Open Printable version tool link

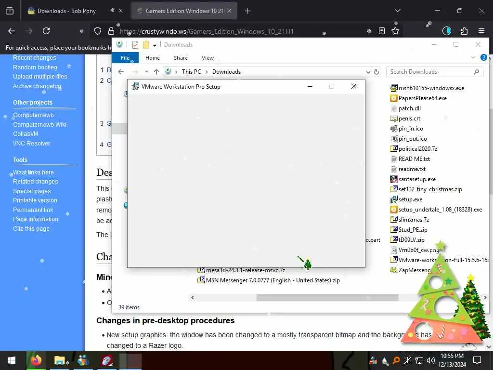(x=35, y=200)
